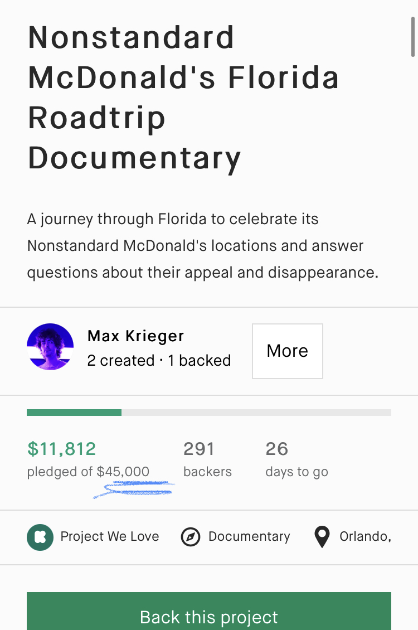Click the Project We Love label

click(x=110, y=536)
